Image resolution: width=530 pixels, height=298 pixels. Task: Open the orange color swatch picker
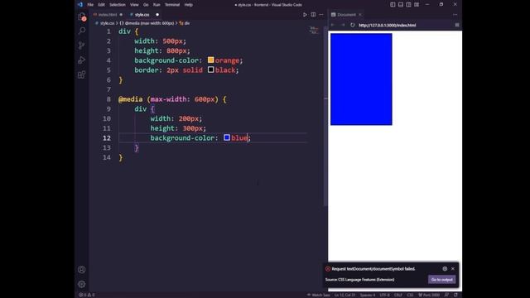pos(210,60)
